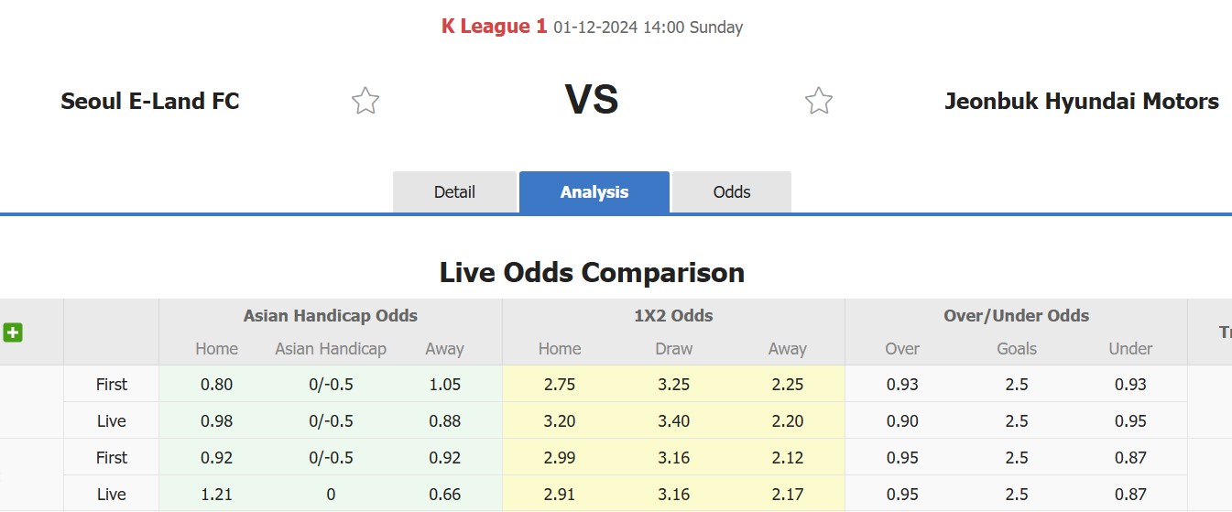The width and height of the screenshot is (1232, 512).
Task: Click the 1X2 Odds column header
Action: point(673,316)
